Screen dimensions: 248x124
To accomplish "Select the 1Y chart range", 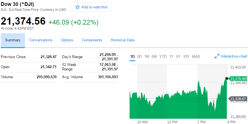I will [x=171, y=56].
